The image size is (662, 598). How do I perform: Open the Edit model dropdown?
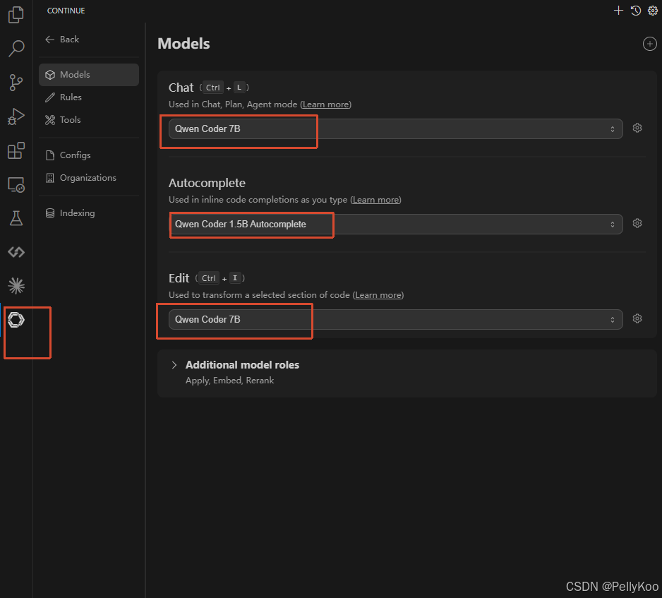[x=395, y=320]
